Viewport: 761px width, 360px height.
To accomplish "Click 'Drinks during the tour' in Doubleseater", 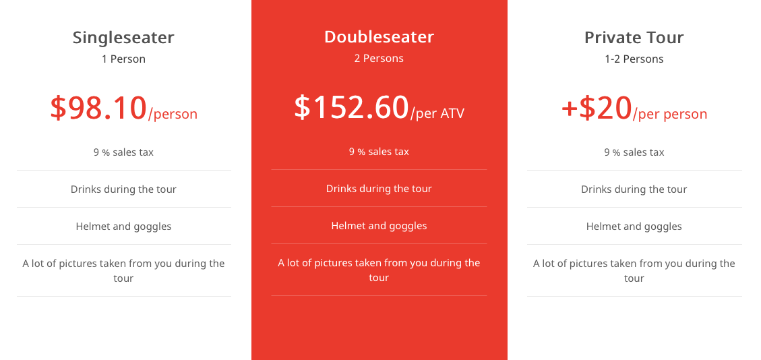I will pos(379,189).
